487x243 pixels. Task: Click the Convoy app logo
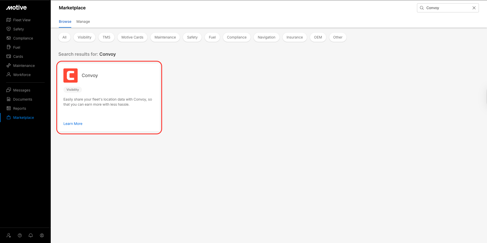pyautogui.click(x=71, y=76)
